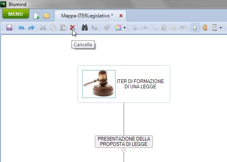Open the green MENU button
Viewport: 227px width, 162px height.
16,14
